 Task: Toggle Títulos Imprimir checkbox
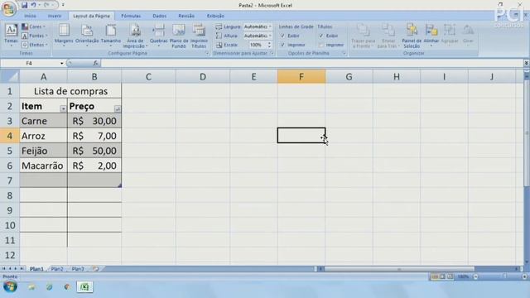coord(321,45)
